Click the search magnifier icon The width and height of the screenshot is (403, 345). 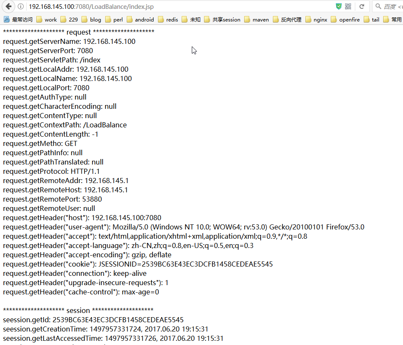pyautogui.click(x=377, y=6)
